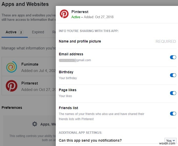Open the Pinterest entry in apps list
178x146 pixels.
pyautogui.click(x=29, y=86)
